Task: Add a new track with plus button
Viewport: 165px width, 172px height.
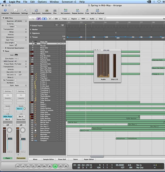Action: [57, 25]
